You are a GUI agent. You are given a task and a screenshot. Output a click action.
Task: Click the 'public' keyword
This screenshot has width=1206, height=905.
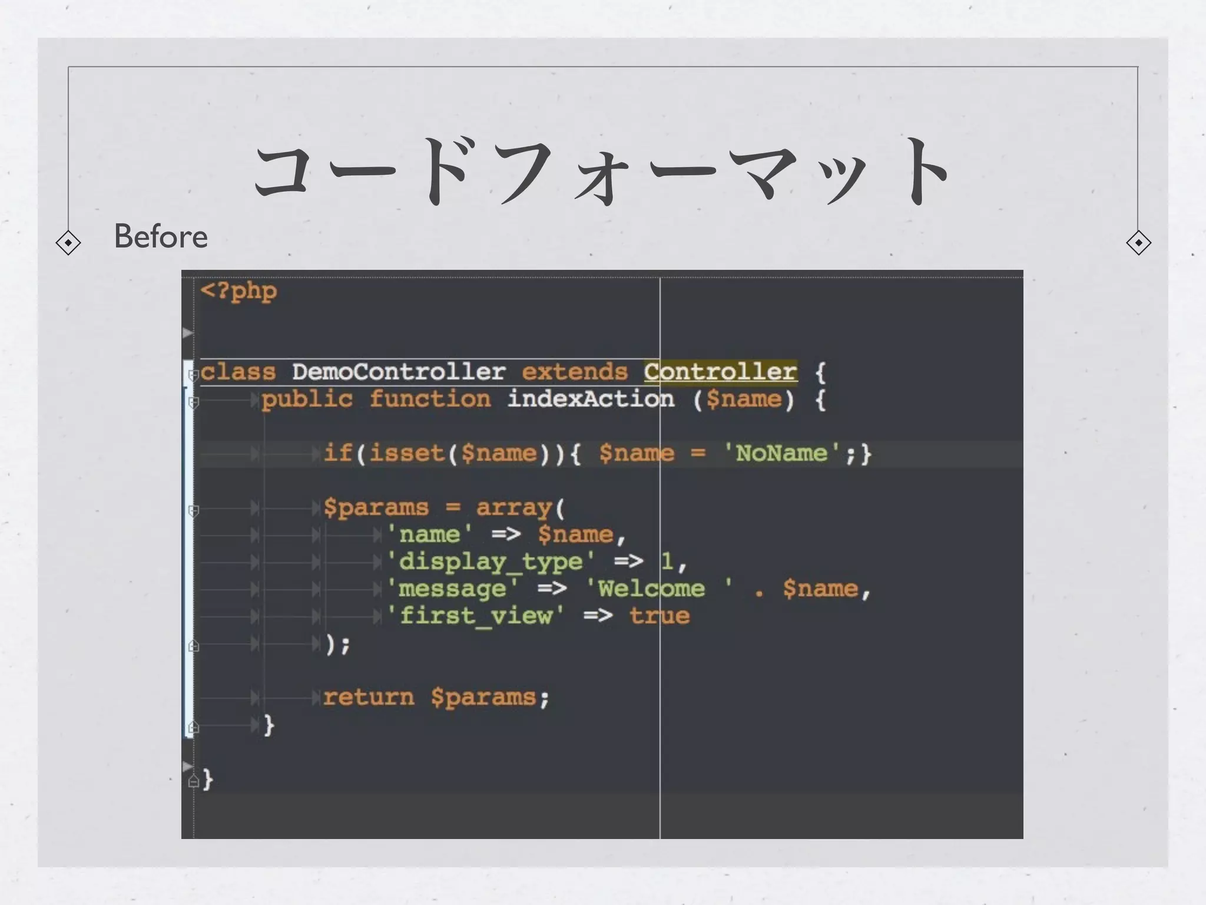[307, 400]
